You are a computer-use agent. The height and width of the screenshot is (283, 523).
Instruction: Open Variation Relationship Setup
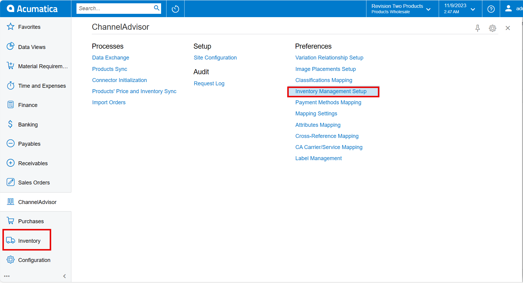[329, 58]
